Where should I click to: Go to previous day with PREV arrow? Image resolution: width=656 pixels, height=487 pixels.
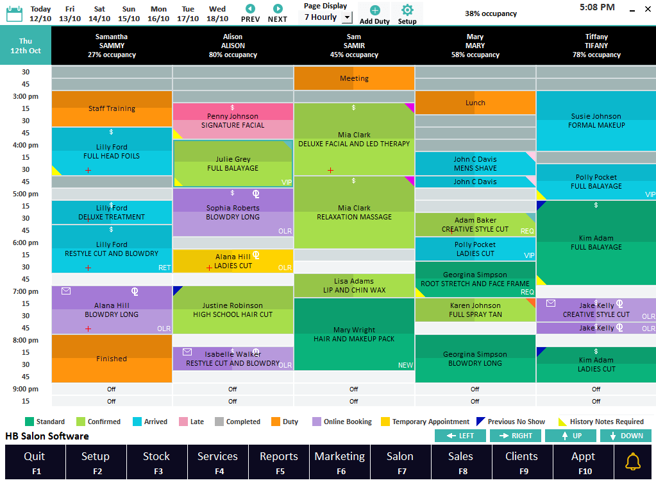coord(250,9)
